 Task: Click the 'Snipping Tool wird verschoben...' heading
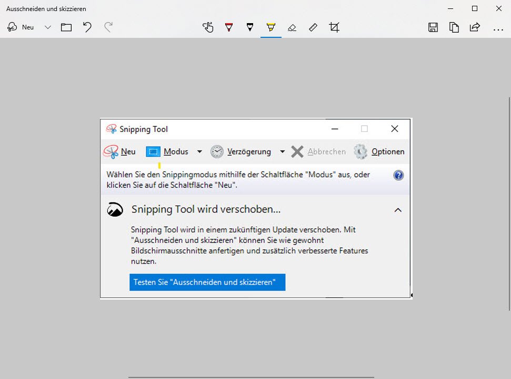tap(206, 209)
